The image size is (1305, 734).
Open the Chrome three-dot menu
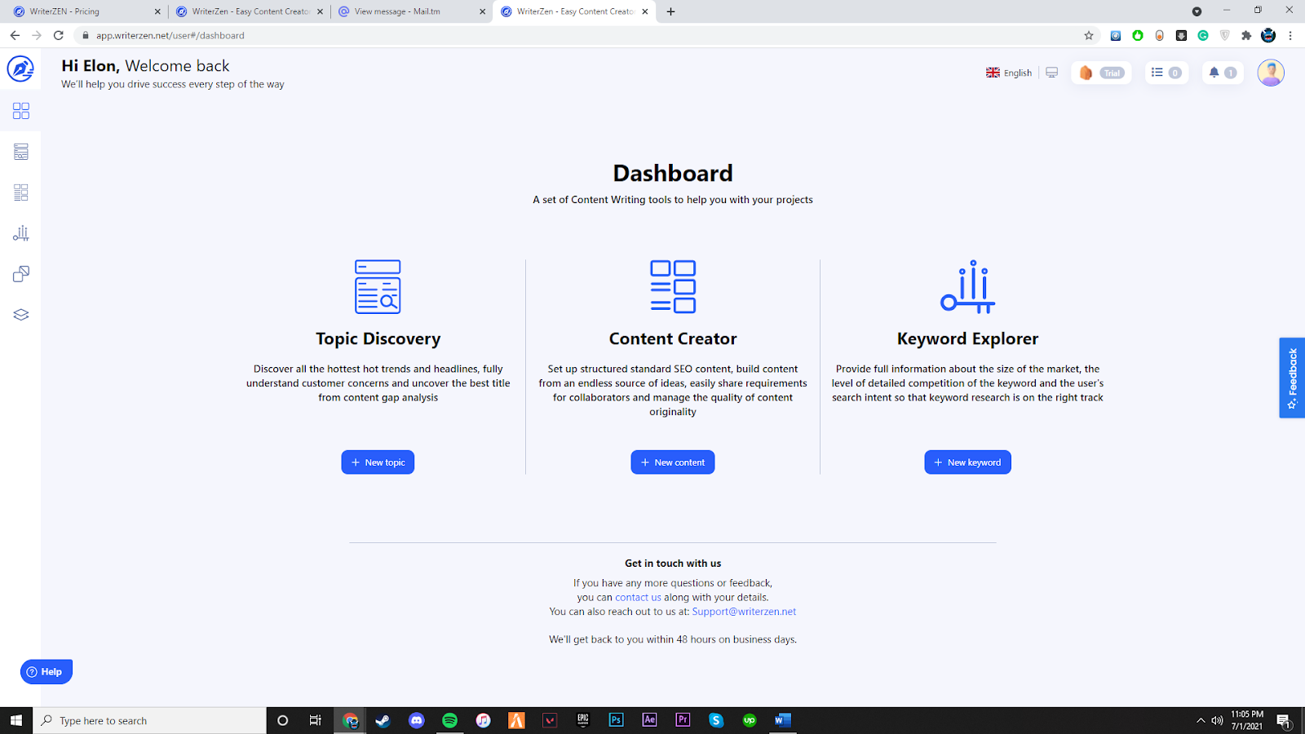(1290, 35)
